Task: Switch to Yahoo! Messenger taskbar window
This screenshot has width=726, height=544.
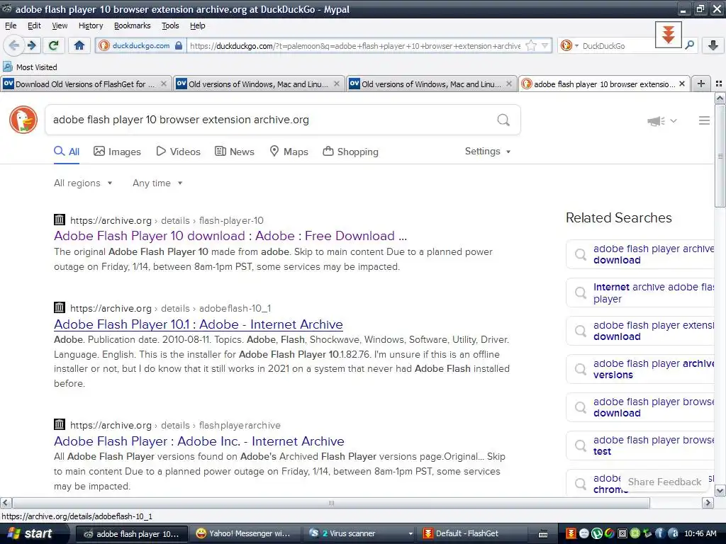Action: tap(245, 533)
